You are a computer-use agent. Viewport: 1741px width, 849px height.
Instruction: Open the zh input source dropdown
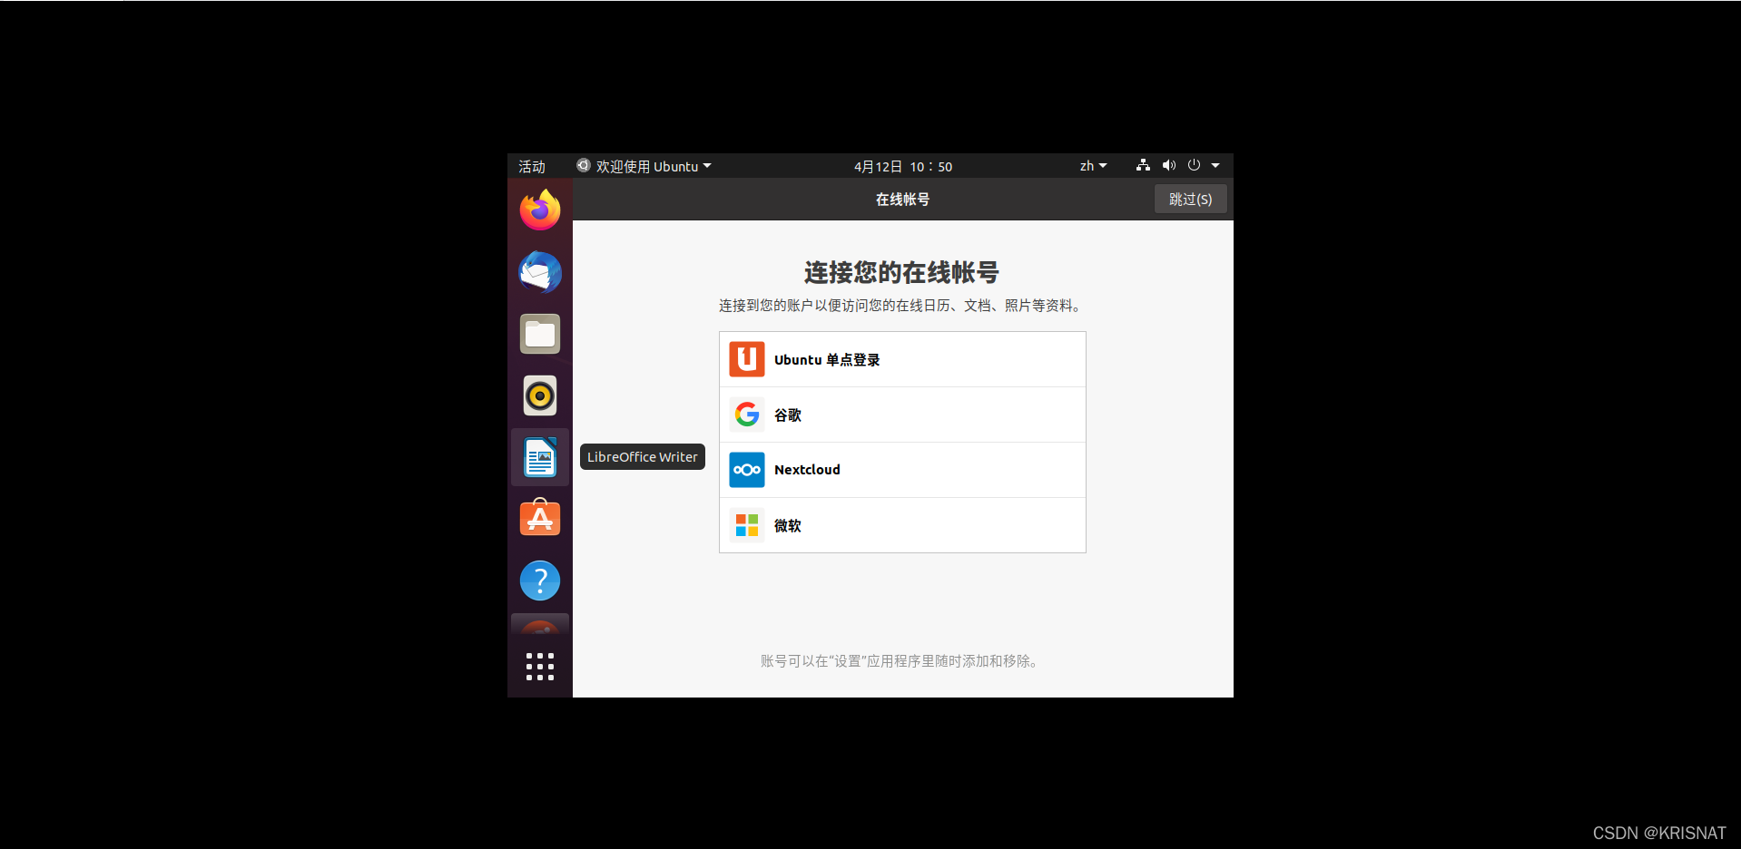pos(1093,166)
